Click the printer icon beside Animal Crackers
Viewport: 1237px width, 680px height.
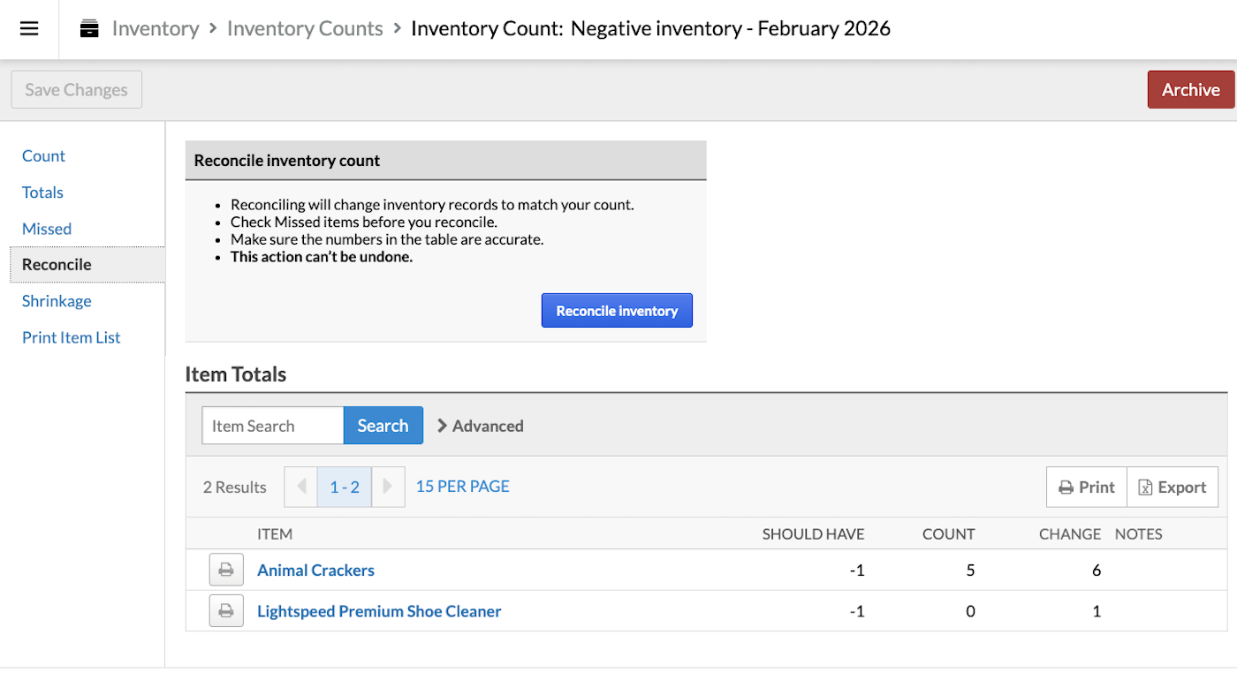(x=225, y=570)
